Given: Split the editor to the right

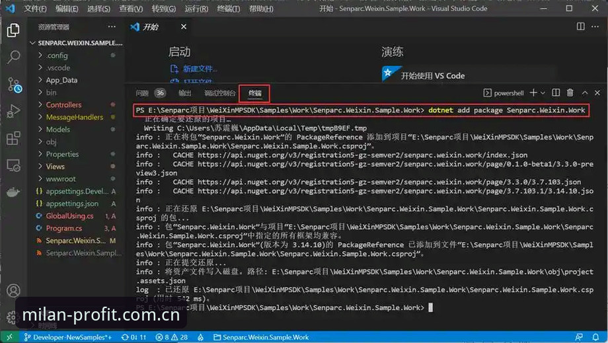Looking at the screenshot, I should [x=580, y=26].
